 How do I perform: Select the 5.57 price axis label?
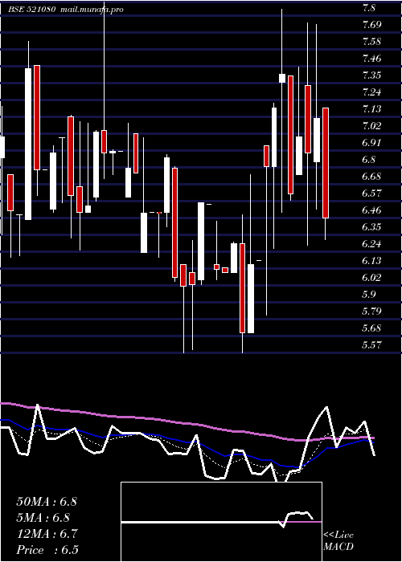pyautogui.click(x=371, y=344)
